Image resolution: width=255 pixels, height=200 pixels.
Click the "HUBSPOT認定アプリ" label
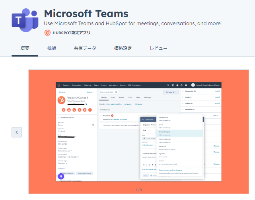click(72, 33)
